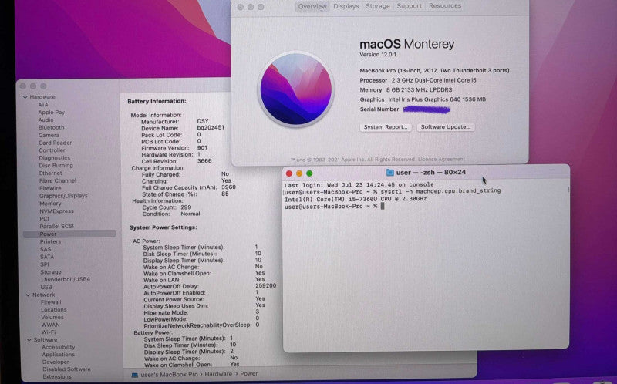Screen dimensions: 617x384
Task: Minimize Terminal with the yellow button
Action: (299, 173)
